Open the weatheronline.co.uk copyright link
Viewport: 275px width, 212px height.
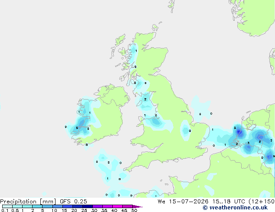click(235, 208)
